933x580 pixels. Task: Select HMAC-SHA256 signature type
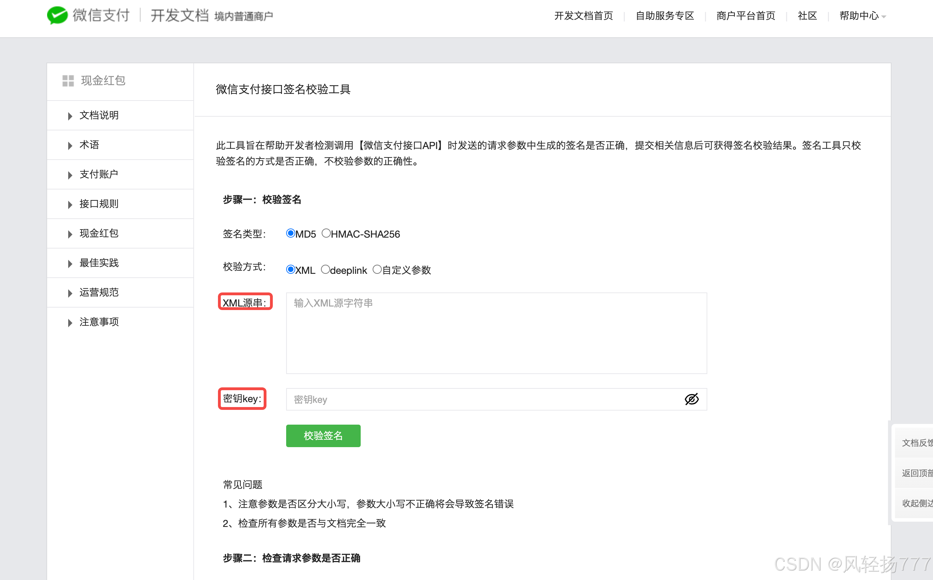[x=326, y=233]
